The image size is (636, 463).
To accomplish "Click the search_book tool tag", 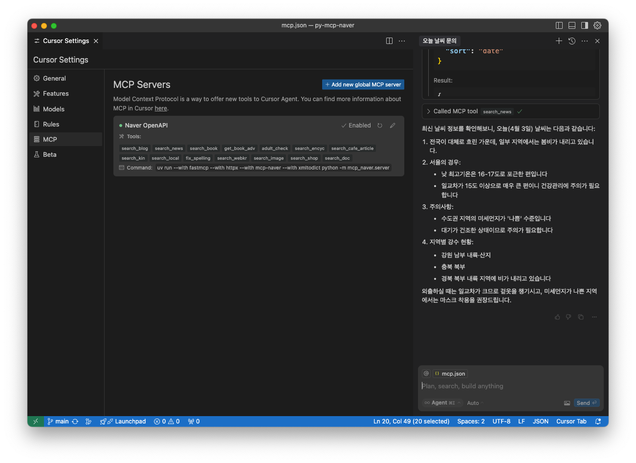I will [x=203, y=148].
